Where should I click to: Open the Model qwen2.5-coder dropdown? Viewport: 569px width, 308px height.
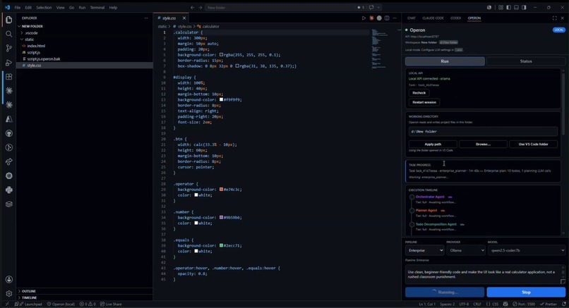pos(527,250)
